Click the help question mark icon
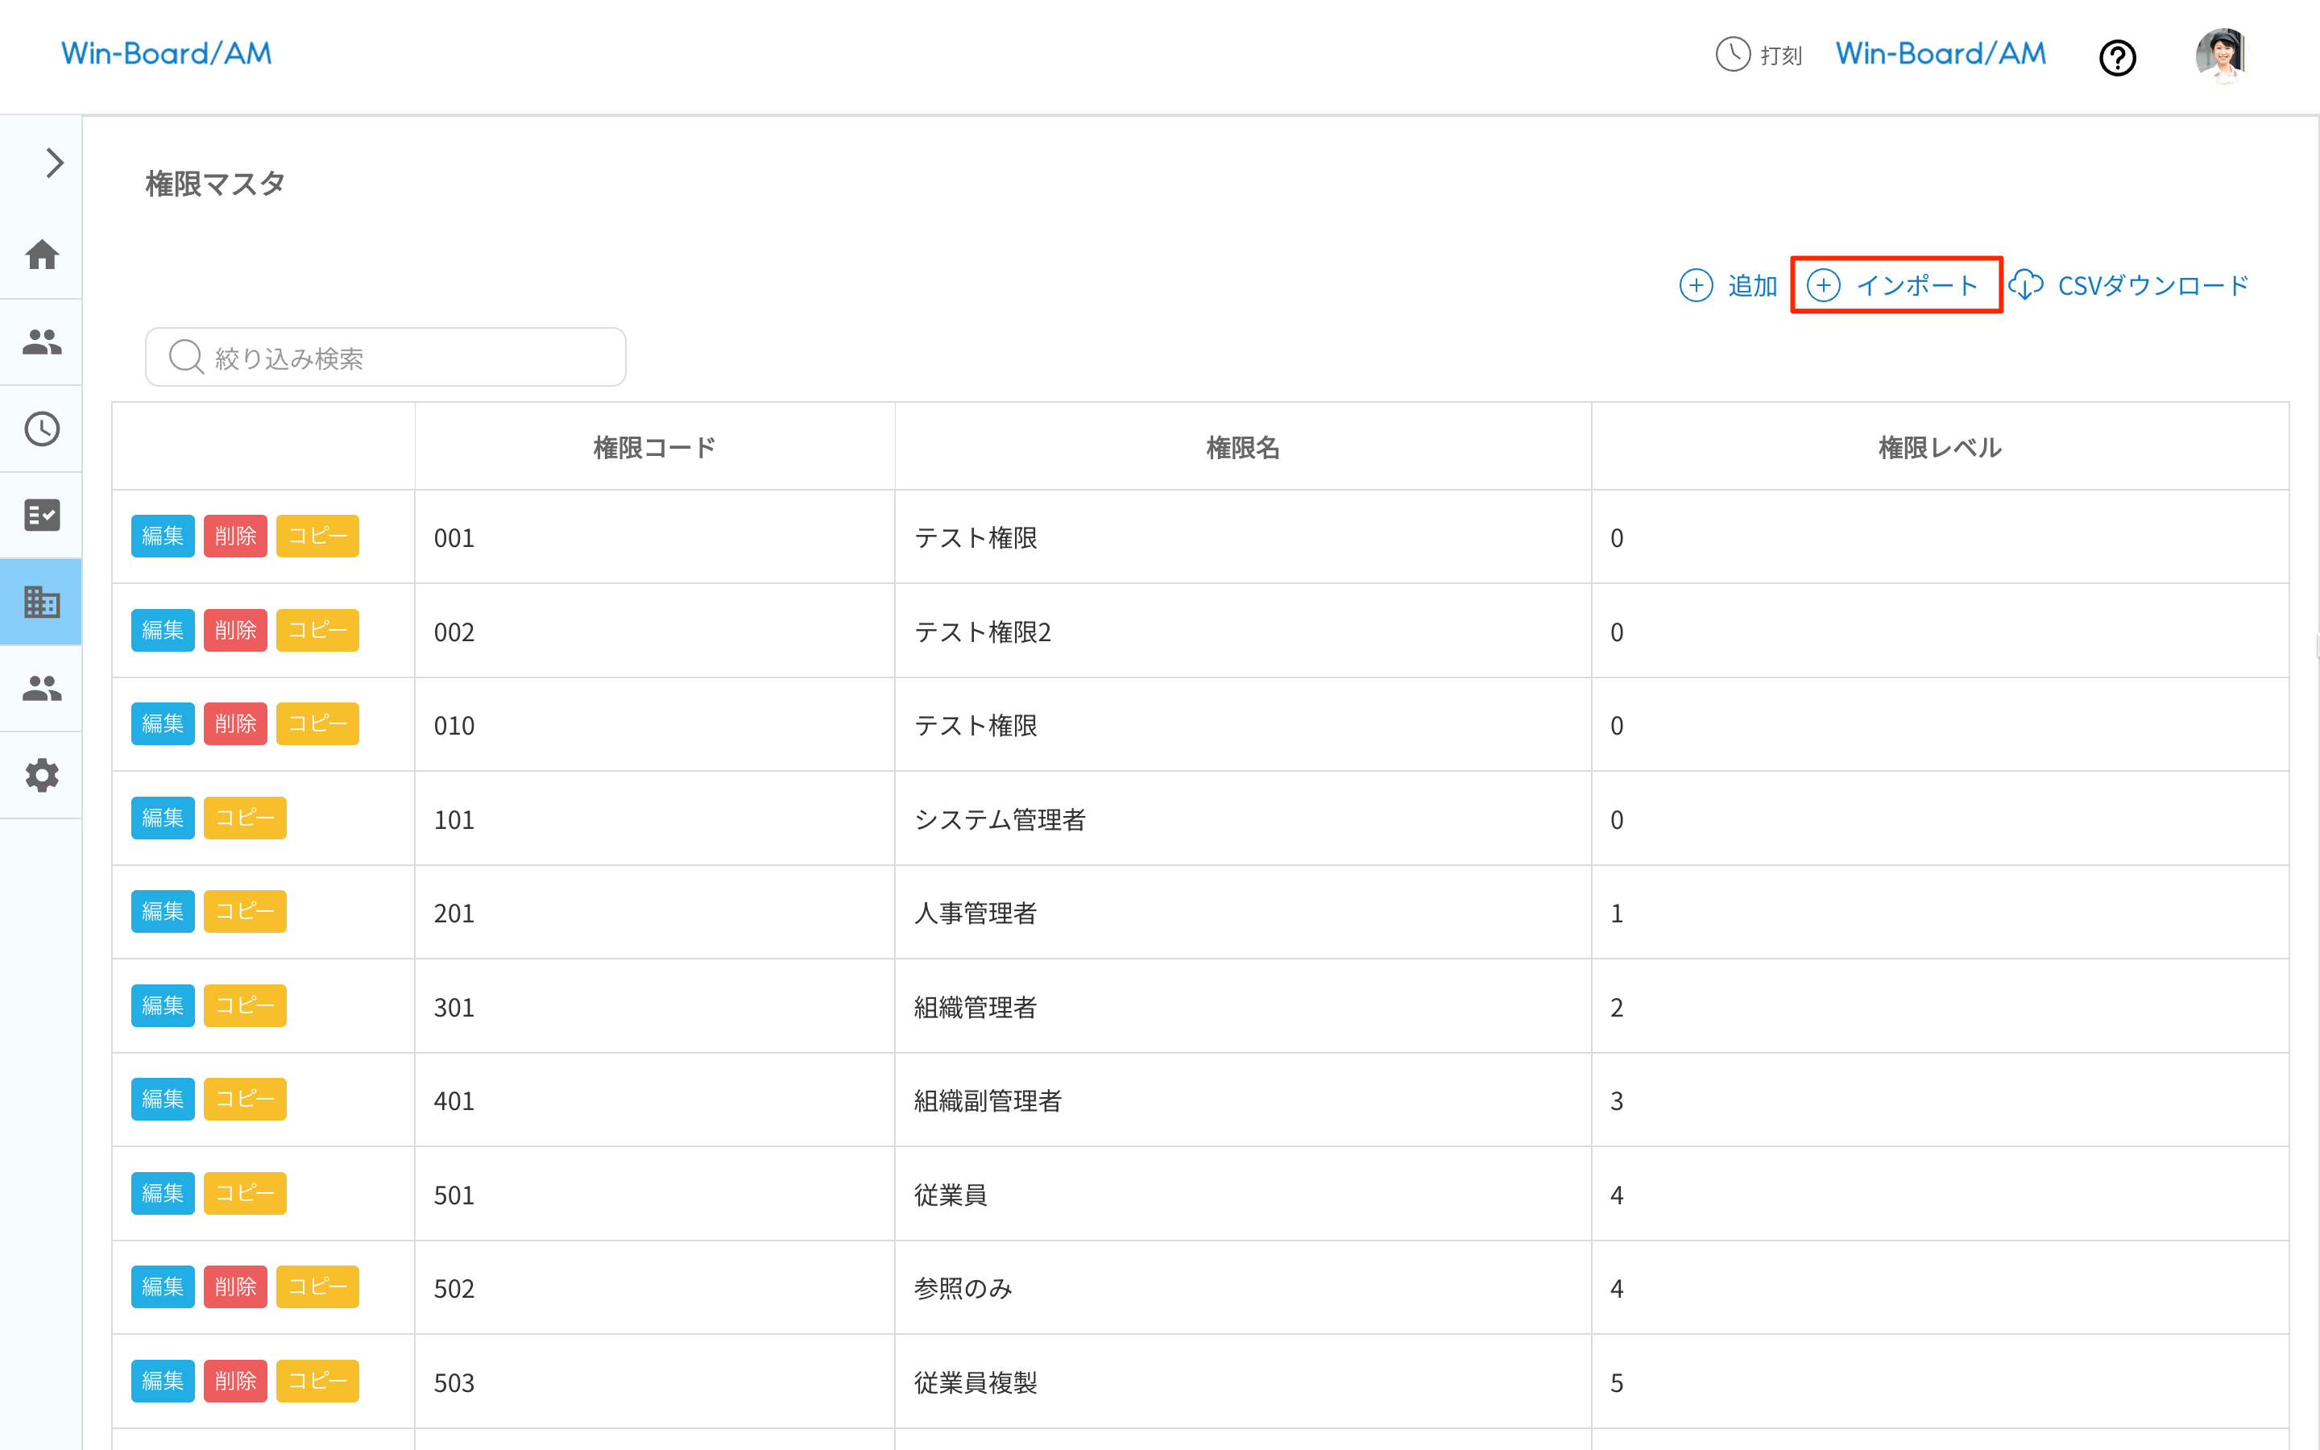 click(x=2117, y=57)
